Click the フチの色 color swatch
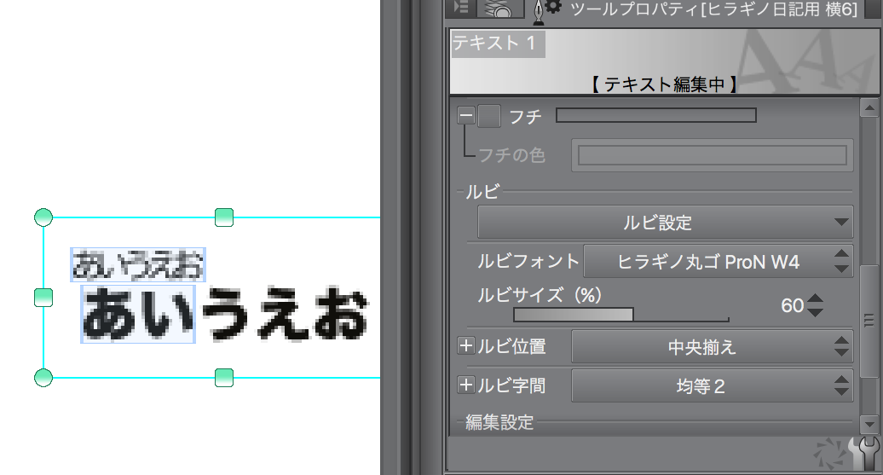The image size is (883, 475). (713, 155)
